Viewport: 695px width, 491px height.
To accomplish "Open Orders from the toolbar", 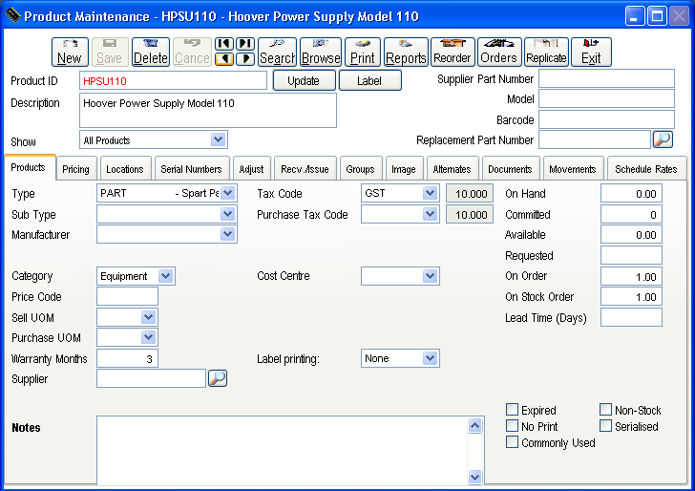I will click(x=499, y=52).
